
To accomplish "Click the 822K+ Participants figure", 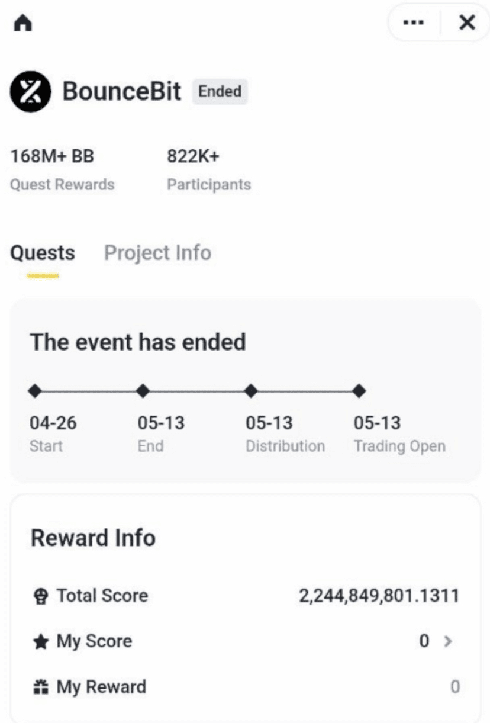I will tap(194, 157).
